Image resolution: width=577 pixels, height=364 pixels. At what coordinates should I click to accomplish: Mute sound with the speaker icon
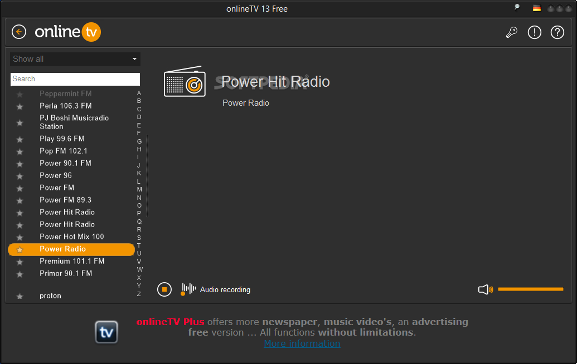[486, 289]
